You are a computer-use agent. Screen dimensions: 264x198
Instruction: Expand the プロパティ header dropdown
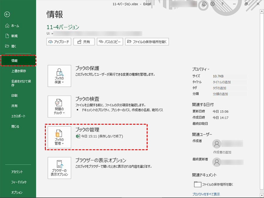pos(201,69)
